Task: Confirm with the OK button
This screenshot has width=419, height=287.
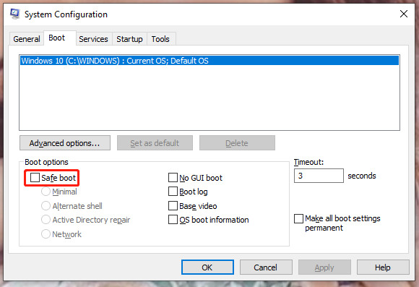Action: (x=207, y=267)
